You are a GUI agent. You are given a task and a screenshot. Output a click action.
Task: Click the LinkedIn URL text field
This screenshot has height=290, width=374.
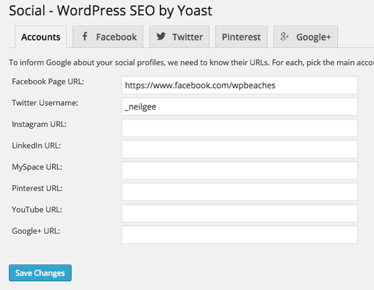click(240, 149)
